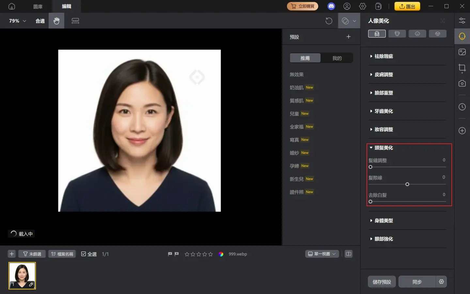This screenshot has width=470, height=294.
Task: Select the 證件照 preset
Action: click(x=297, y=192)
